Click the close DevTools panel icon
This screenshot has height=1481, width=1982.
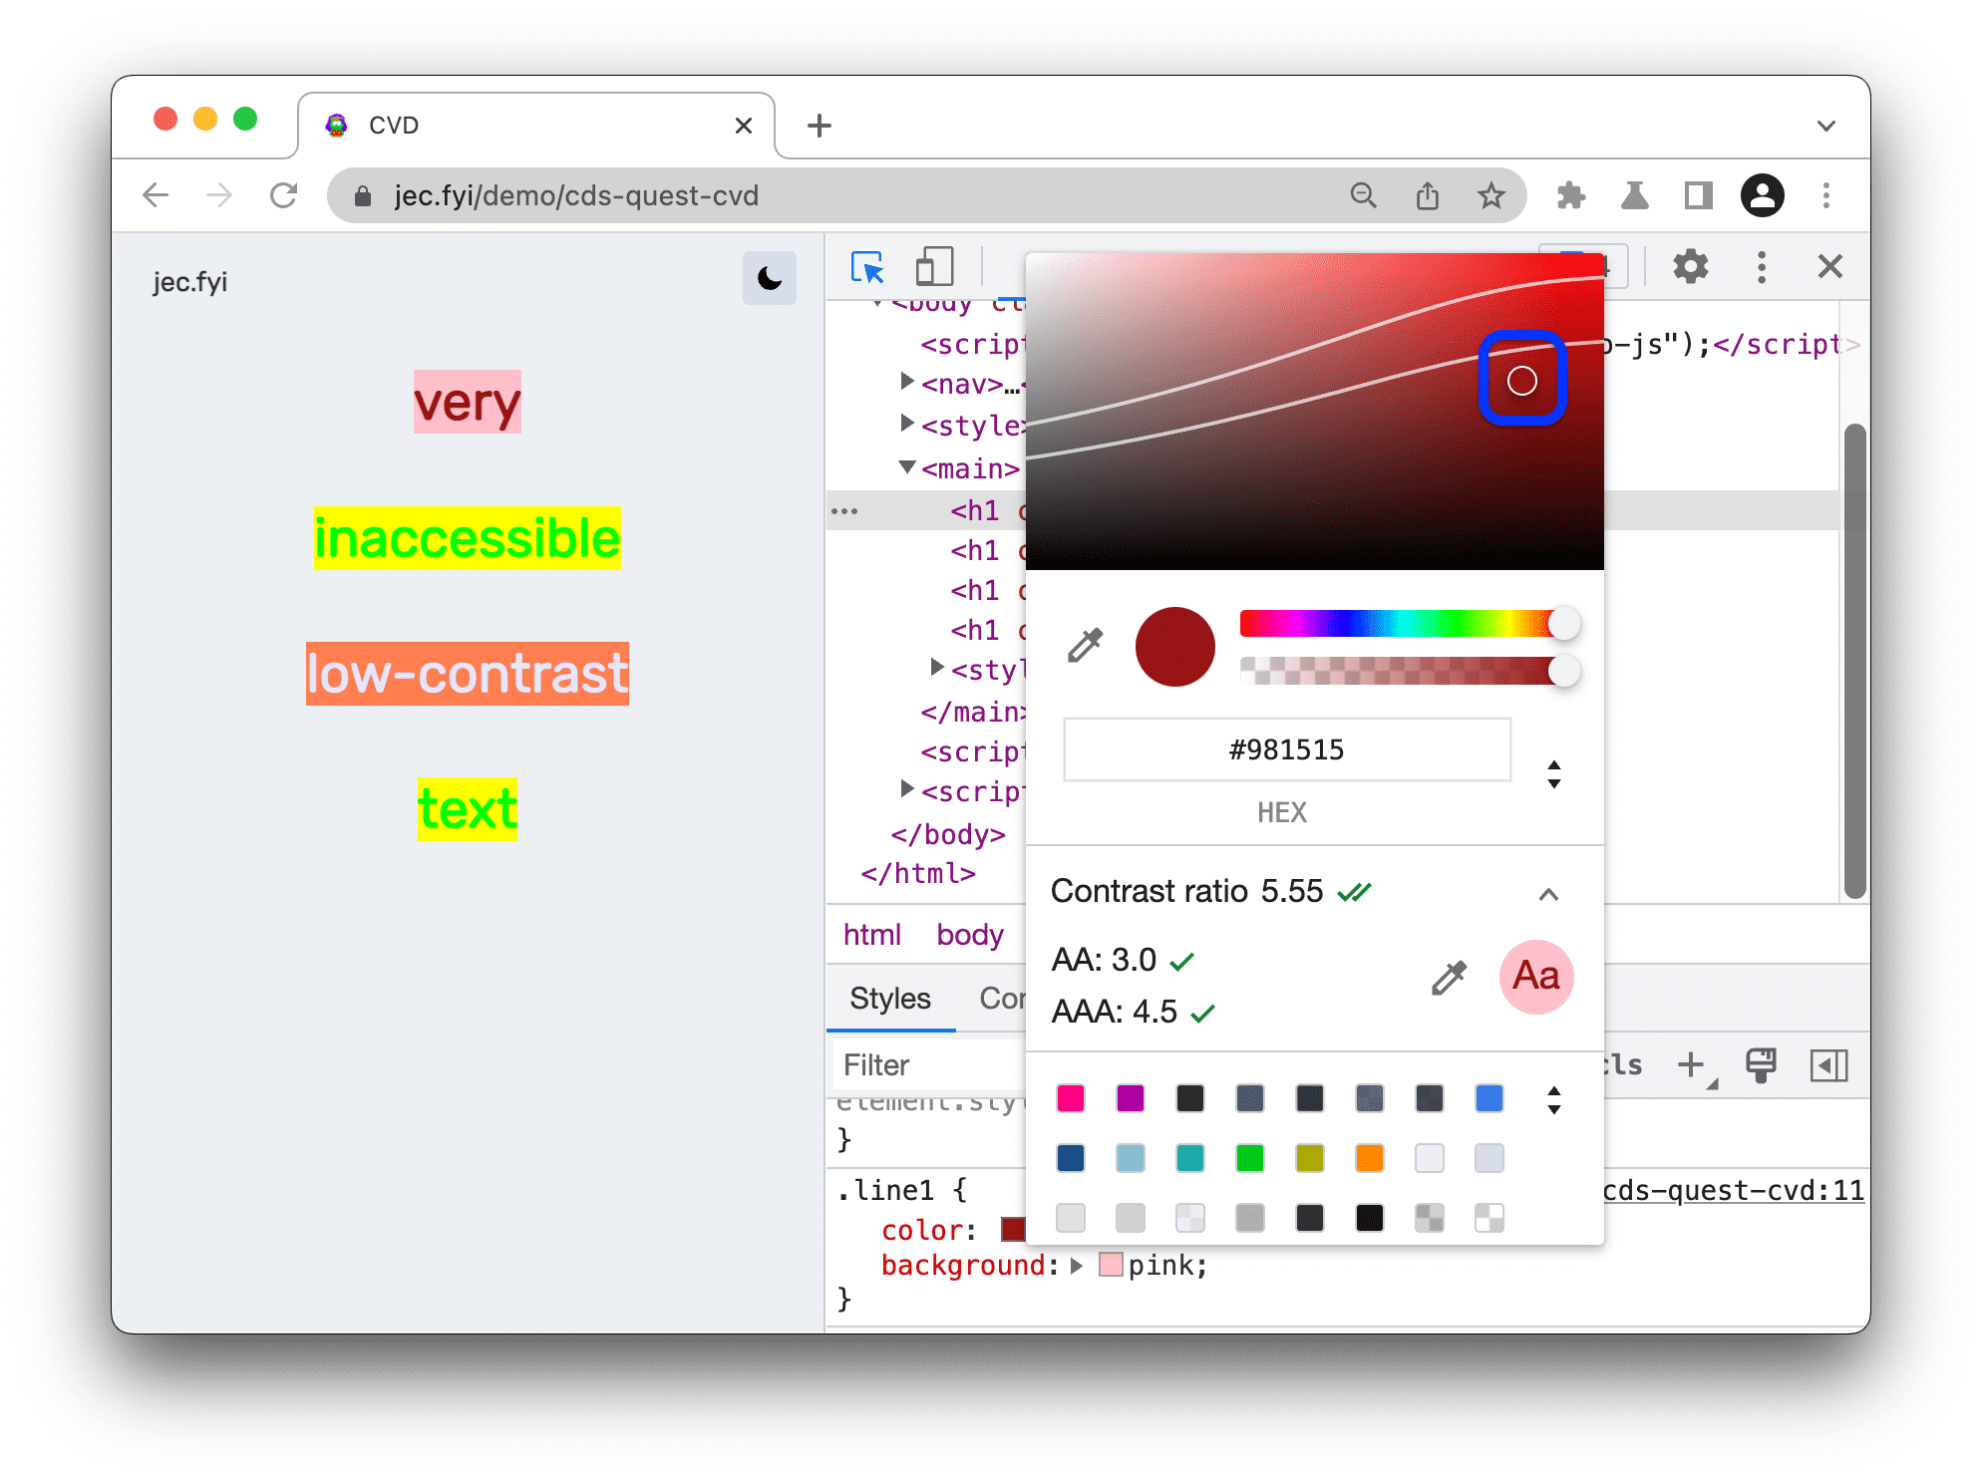(1831, 264)
